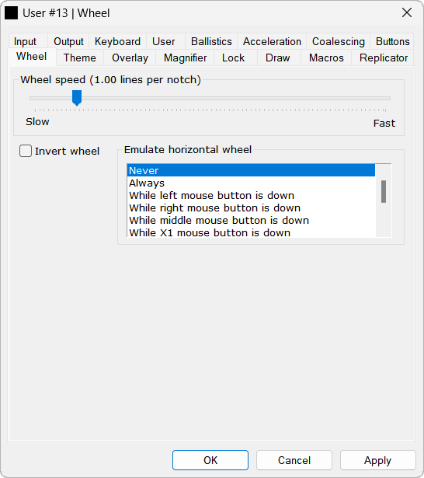Screen dimensions: 424x478
Task: Switch to the Ballistics tab
Action: (x=211, y=41)
